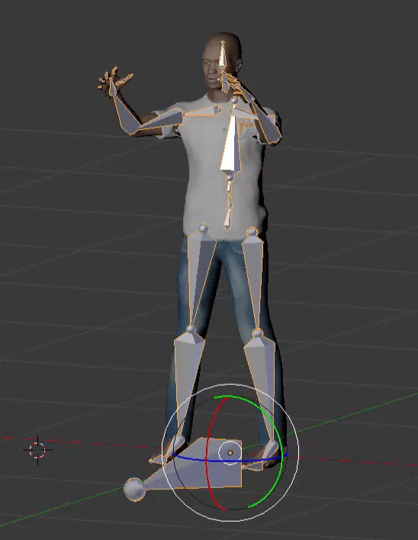Click the root bone's sphere joint
This screenshot has width=418, height=540.
[134, 489]
